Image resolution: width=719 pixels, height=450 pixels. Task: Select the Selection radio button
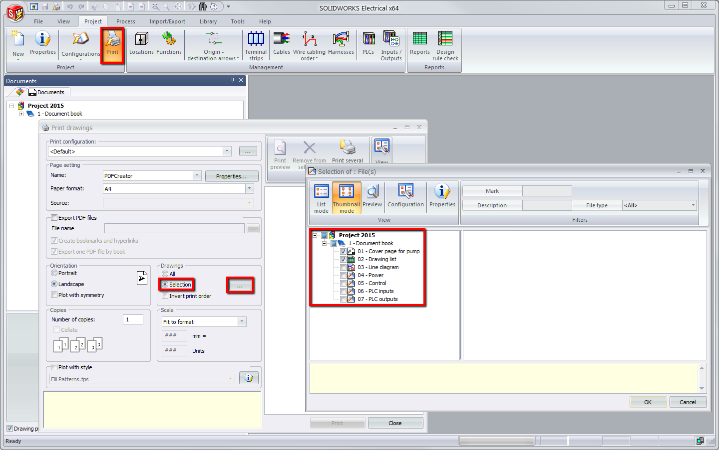click(x=165, y=285)
